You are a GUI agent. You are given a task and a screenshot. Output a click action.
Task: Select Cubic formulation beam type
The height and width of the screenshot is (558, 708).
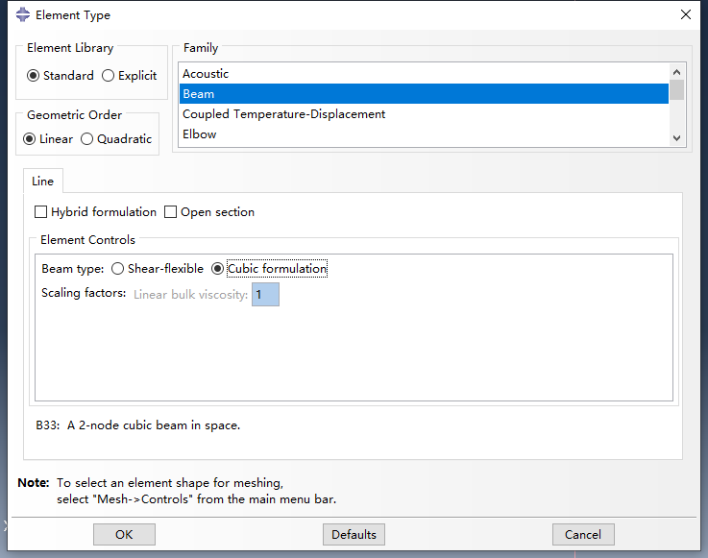pos(217,269)
